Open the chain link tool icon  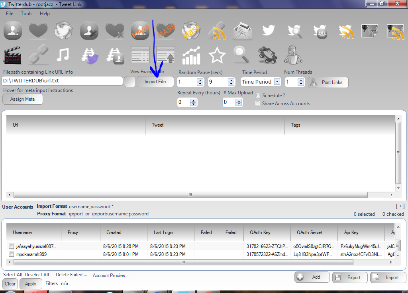pos(38,54)
